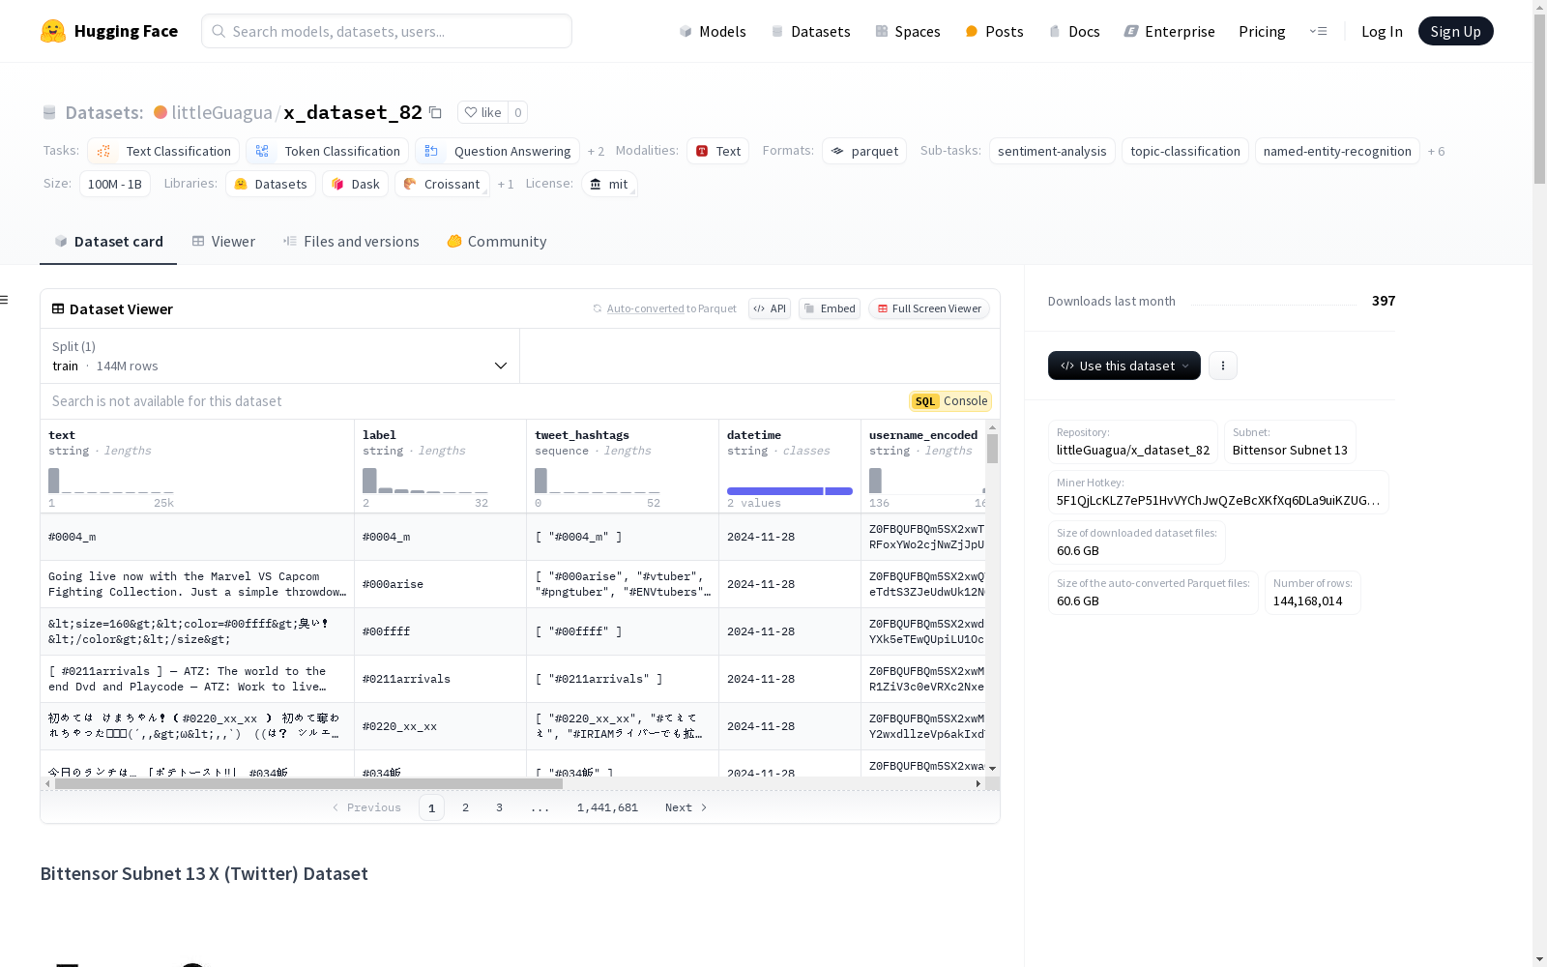The width and height of the screenshot is (1547, 967).
Task: Go to page 3 of results
Action: pyautogui.click(x=499, y=808)
